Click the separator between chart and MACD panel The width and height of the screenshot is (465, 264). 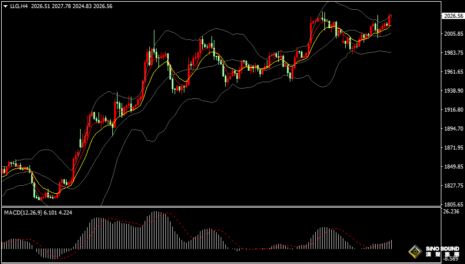[219, 206]
